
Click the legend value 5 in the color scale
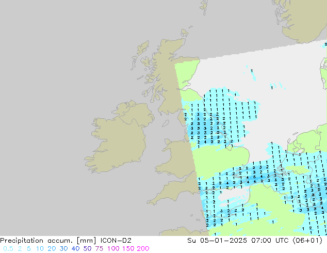tap(29, 249)
